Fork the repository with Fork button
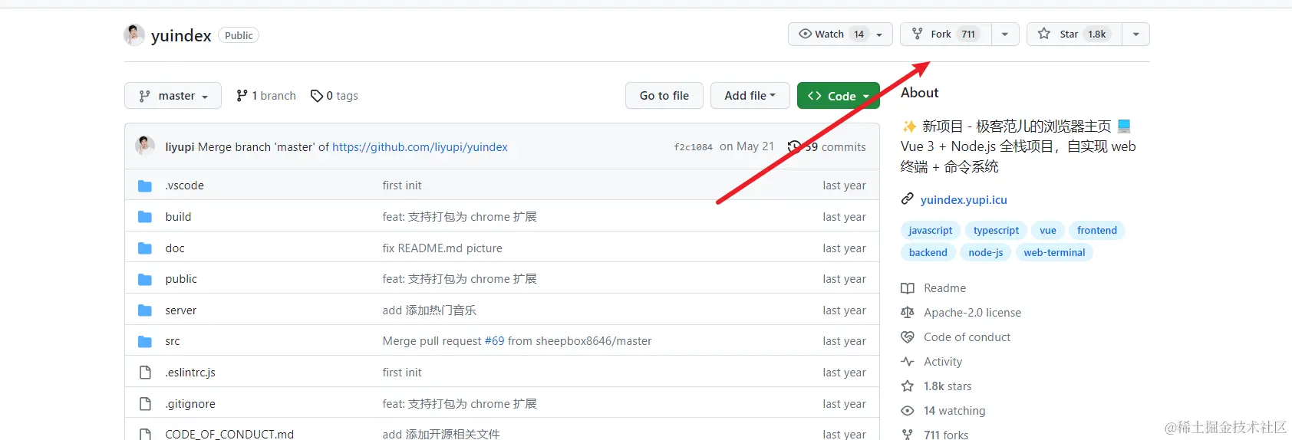This screenshot has width=1292, height=440. pyautogui.click(x=946, y=34)
